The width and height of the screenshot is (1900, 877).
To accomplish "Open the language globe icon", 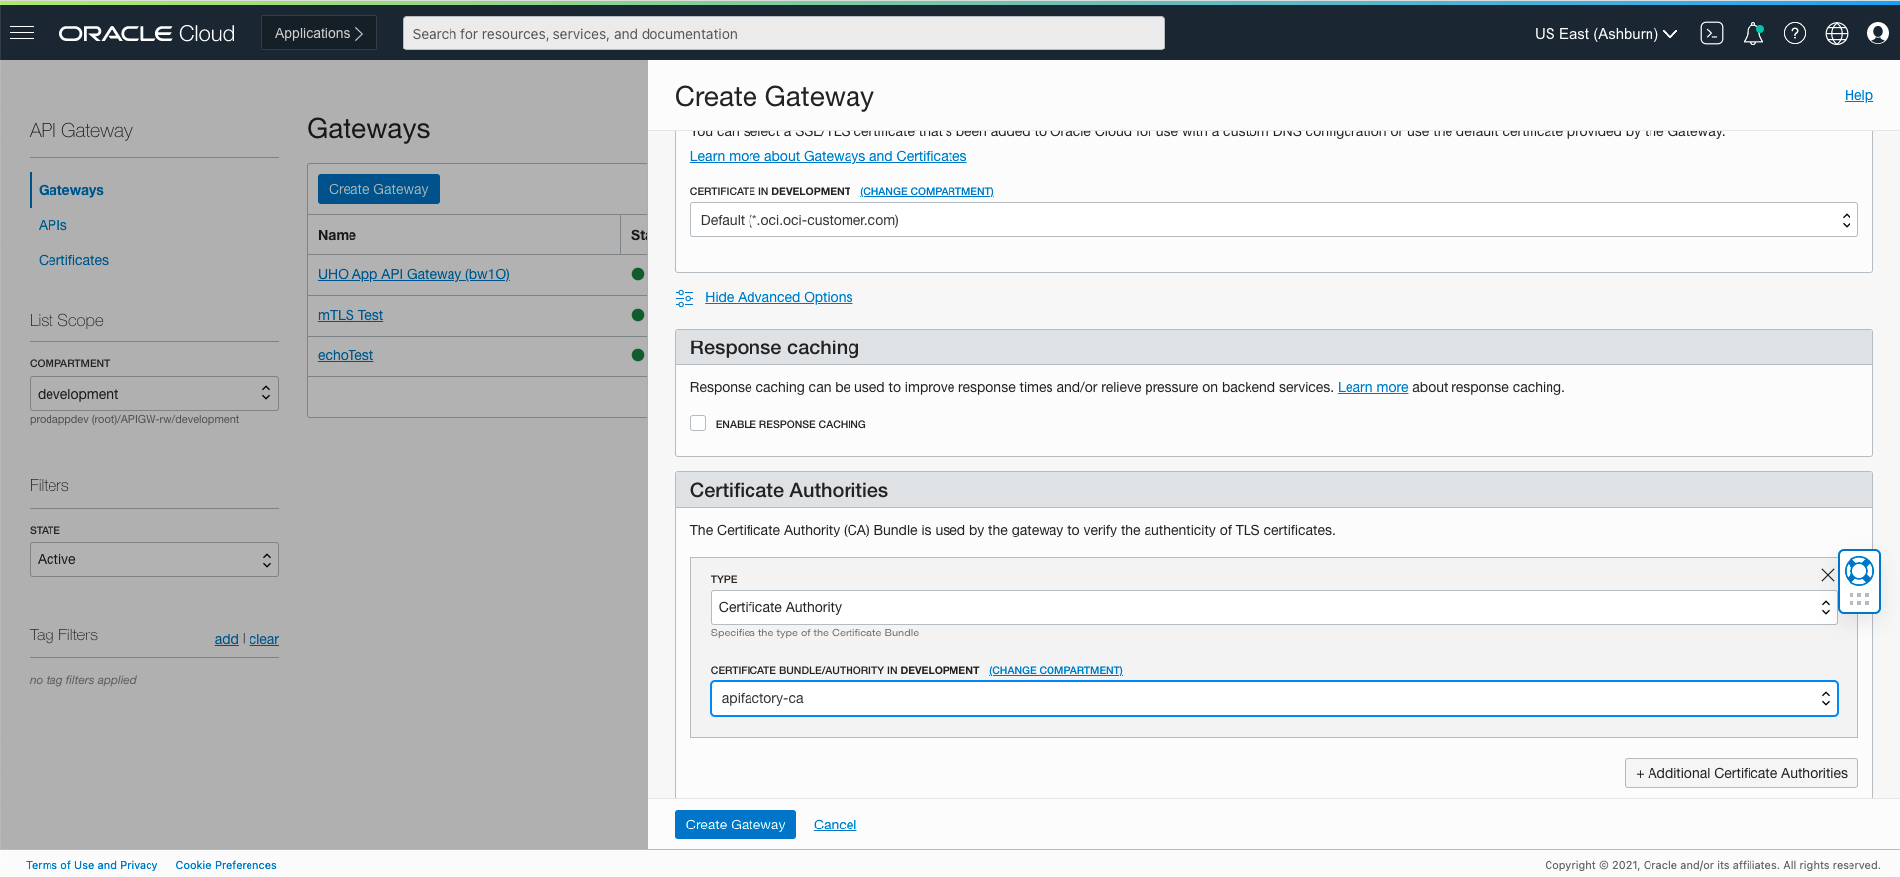I will coord(1837,33).
